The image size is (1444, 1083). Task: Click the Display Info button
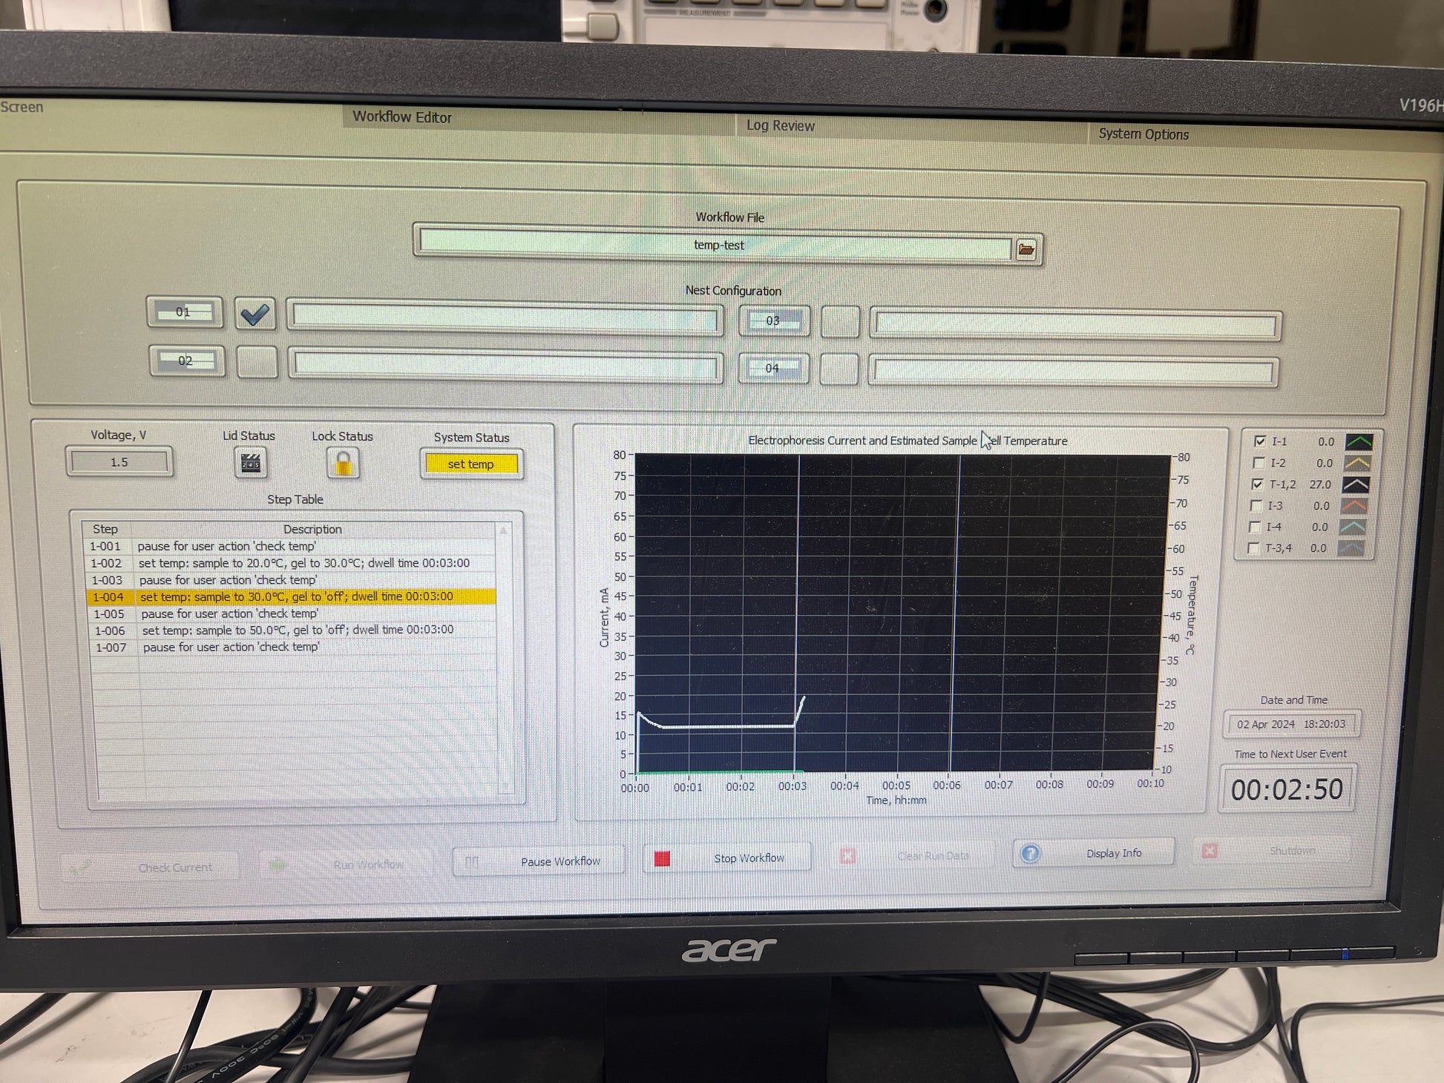pyautogui.click(x=1094, y=854)
